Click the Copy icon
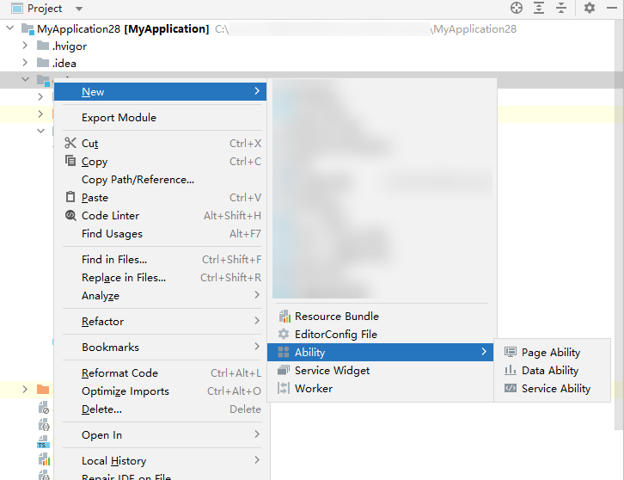624x480 pixels. [70, 161]
